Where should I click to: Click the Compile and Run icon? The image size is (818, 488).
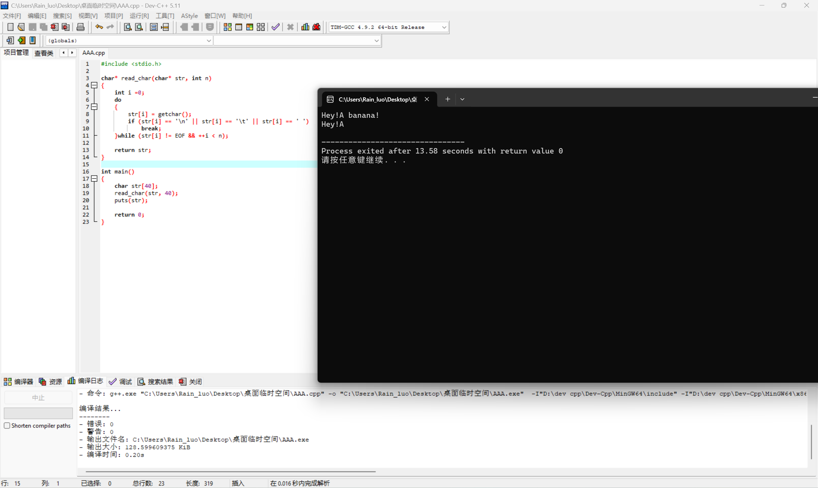tap(250, 27)
